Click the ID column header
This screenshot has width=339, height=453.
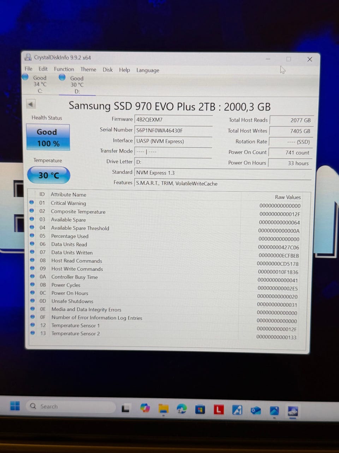[x=42, y=194]
